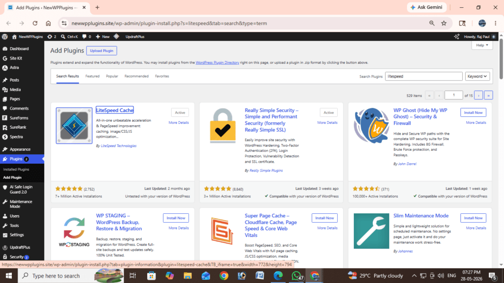Jump to the last page of results

488,95
